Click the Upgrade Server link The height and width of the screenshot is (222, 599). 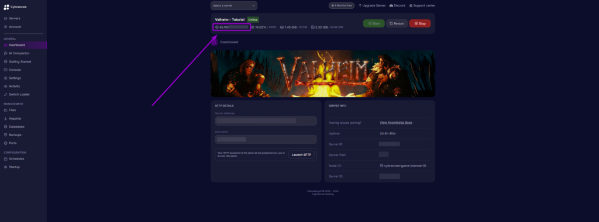coord(372,6)
